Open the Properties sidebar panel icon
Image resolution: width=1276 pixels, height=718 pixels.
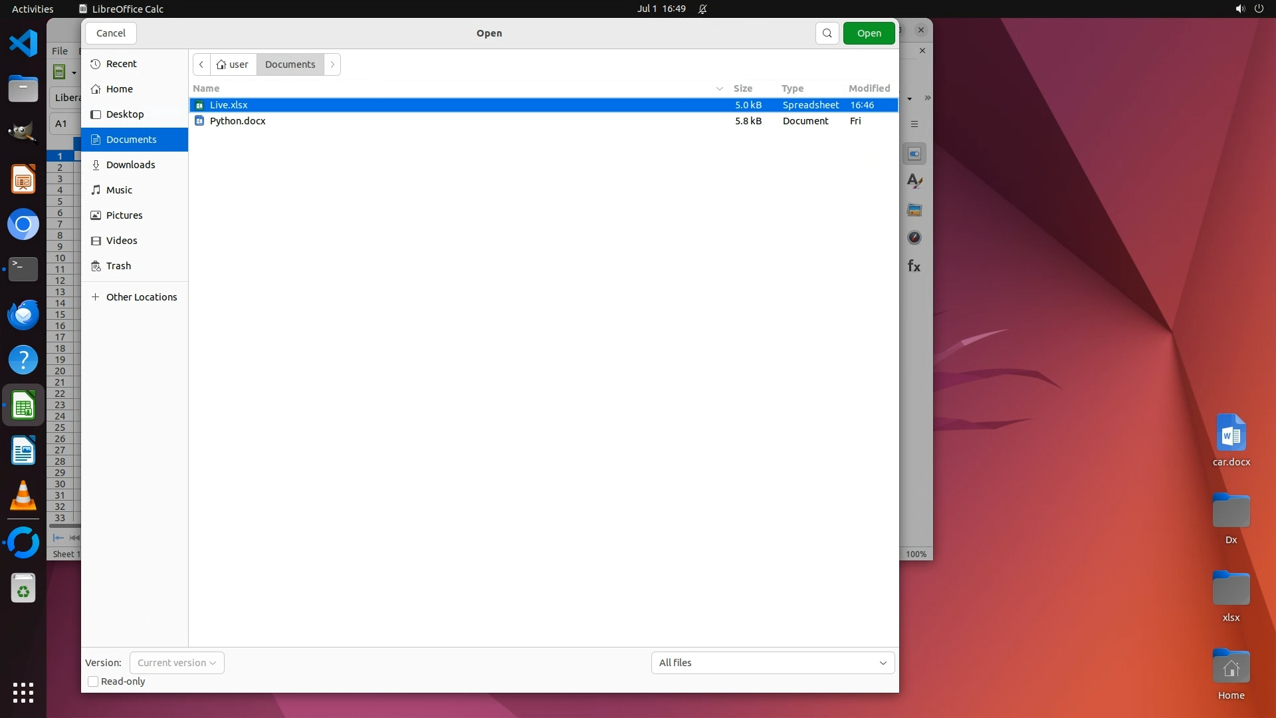coord(914,154)
